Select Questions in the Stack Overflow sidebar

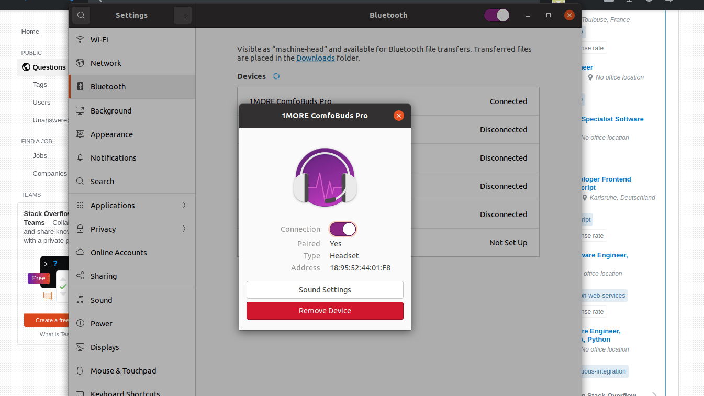48,67
